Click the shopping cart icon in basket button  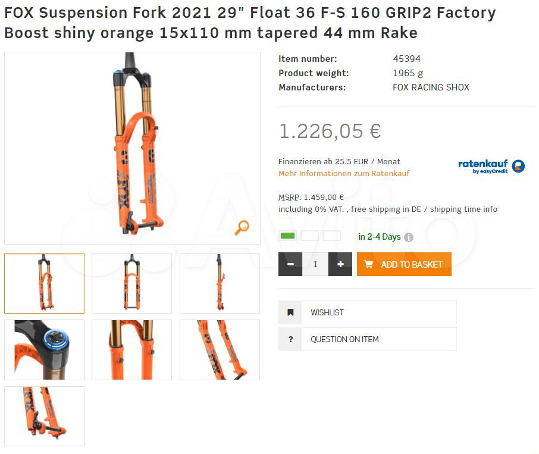(368, 264)
